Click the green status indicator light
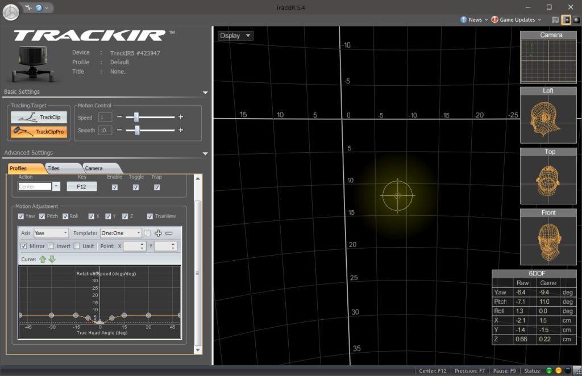 (x=549, y=371)
